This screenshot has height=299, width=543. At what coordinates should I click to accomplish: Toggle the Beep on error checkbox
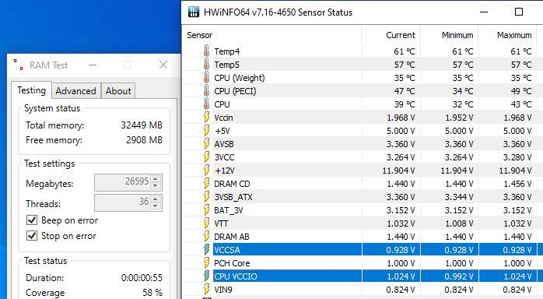pyautogui.click(x=32, y=220)
